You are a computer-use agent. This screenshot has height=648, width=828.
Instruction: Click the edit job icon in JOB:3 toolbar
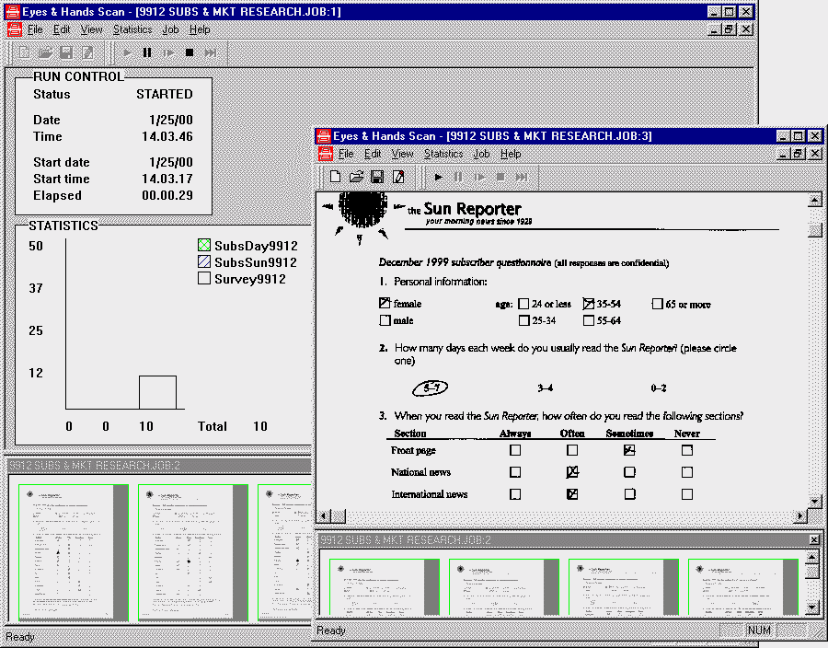point(398,177)
